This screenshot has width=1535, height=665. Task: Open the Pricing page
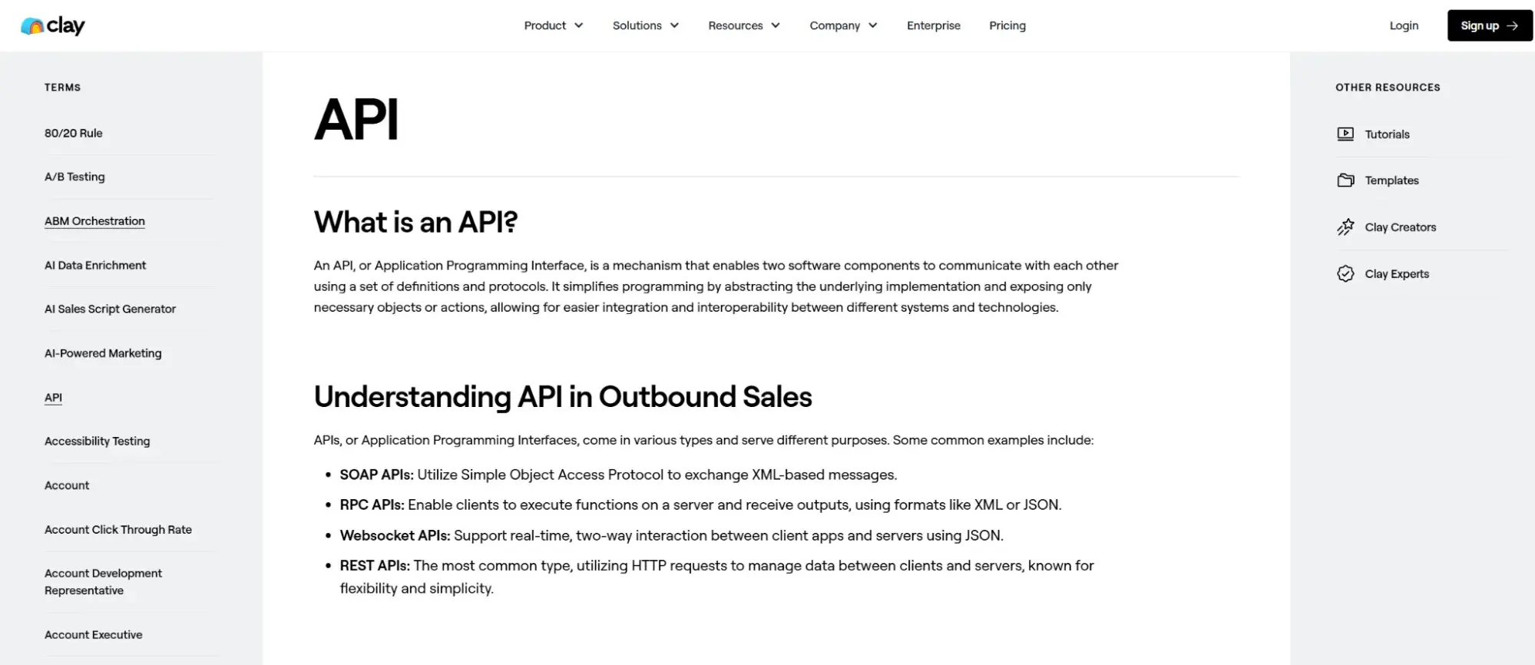(x=1007, y=26)
